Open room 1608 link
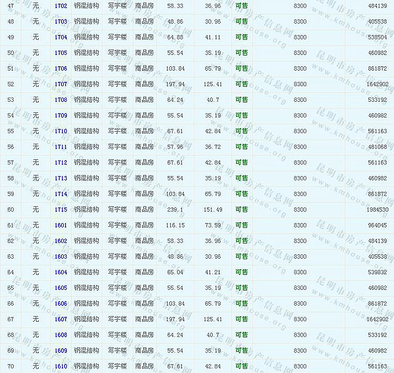This screenshot has width=394, height=373. point(61,335)
